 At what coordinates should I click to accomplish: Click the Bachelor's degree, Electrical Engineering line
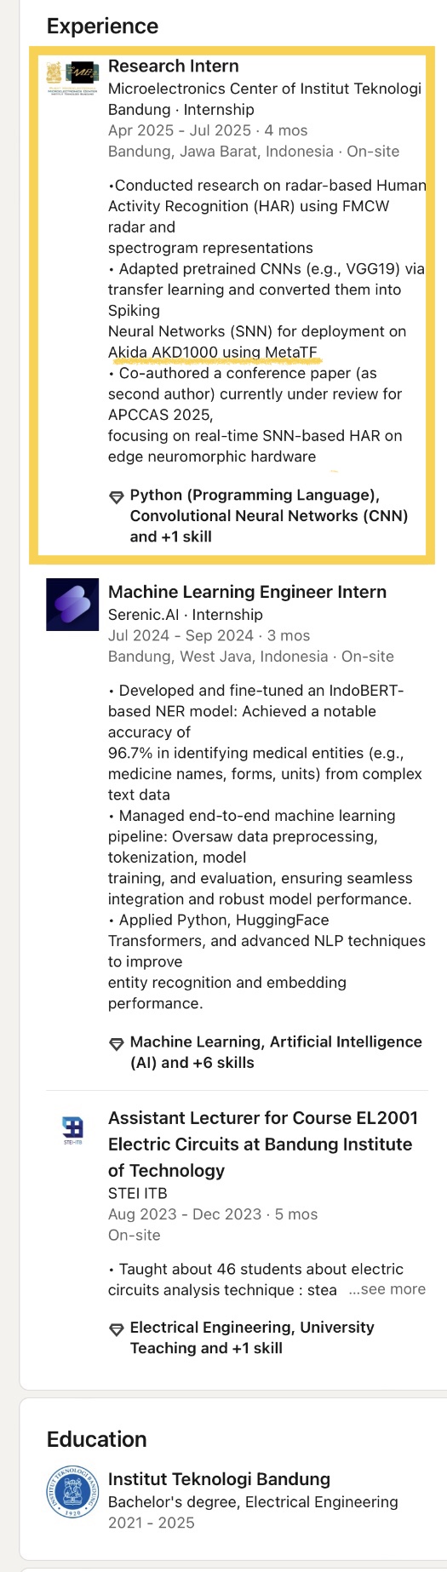(x=253, y=1502)
